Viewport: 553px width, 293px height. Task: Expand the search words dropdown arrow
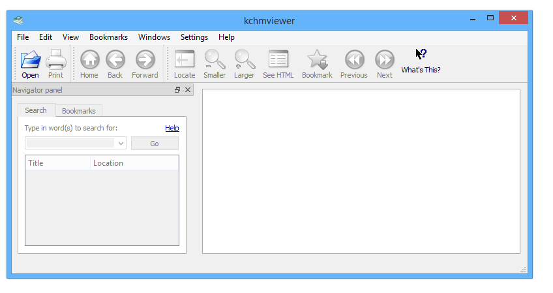(x=121, y=144)
